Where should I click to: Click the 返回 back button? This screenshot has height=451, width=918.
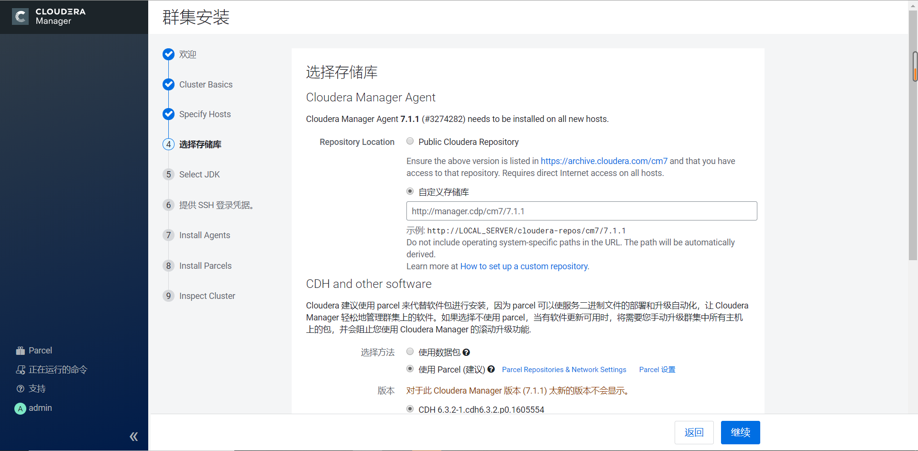click(694, 432)
